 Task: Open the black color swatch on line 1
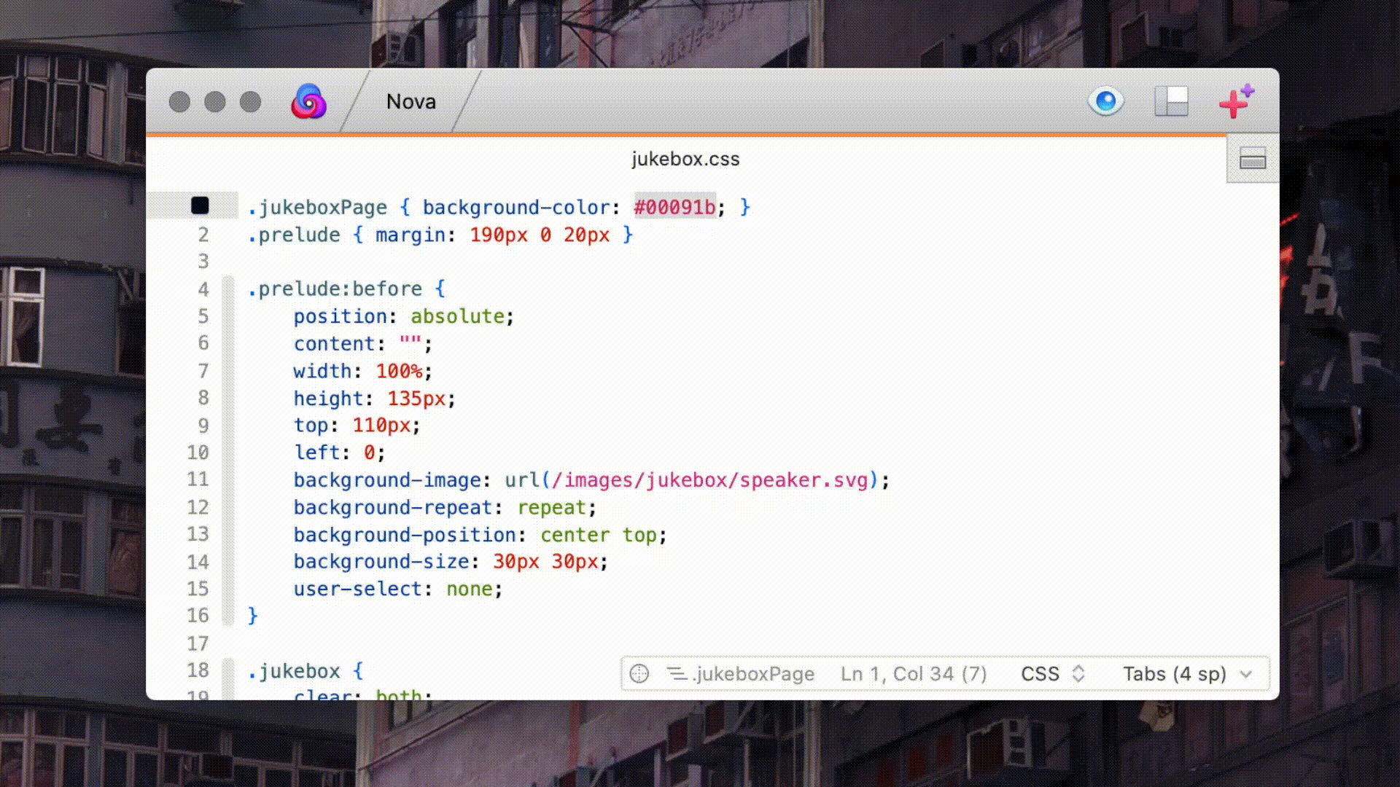(x=200, y=206)
